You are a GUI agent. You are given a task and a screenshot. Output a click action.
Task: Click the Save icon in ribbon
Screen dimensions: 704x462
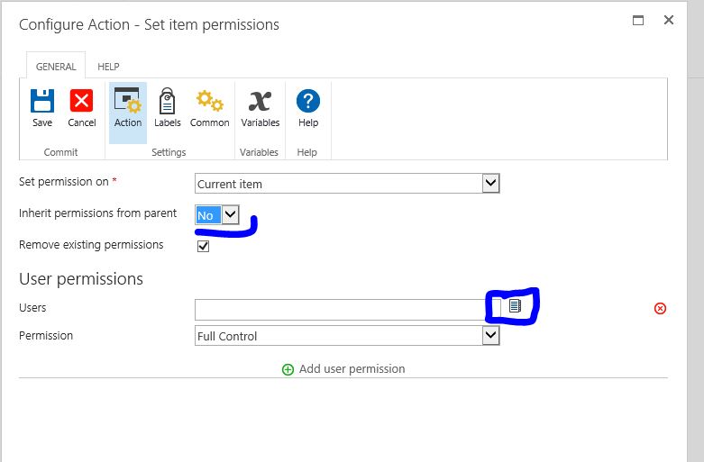pyautogui.click(x=42, y=101)
